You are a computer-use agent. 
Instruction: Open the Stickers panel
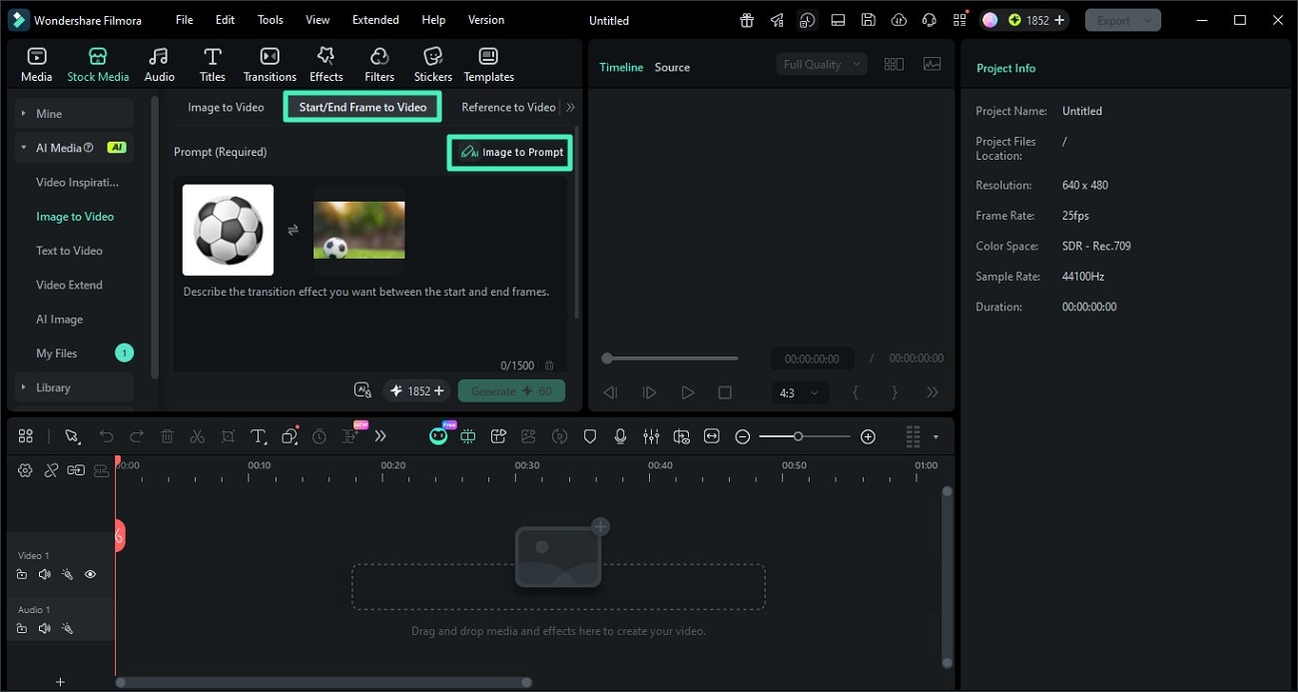(432, 63)
